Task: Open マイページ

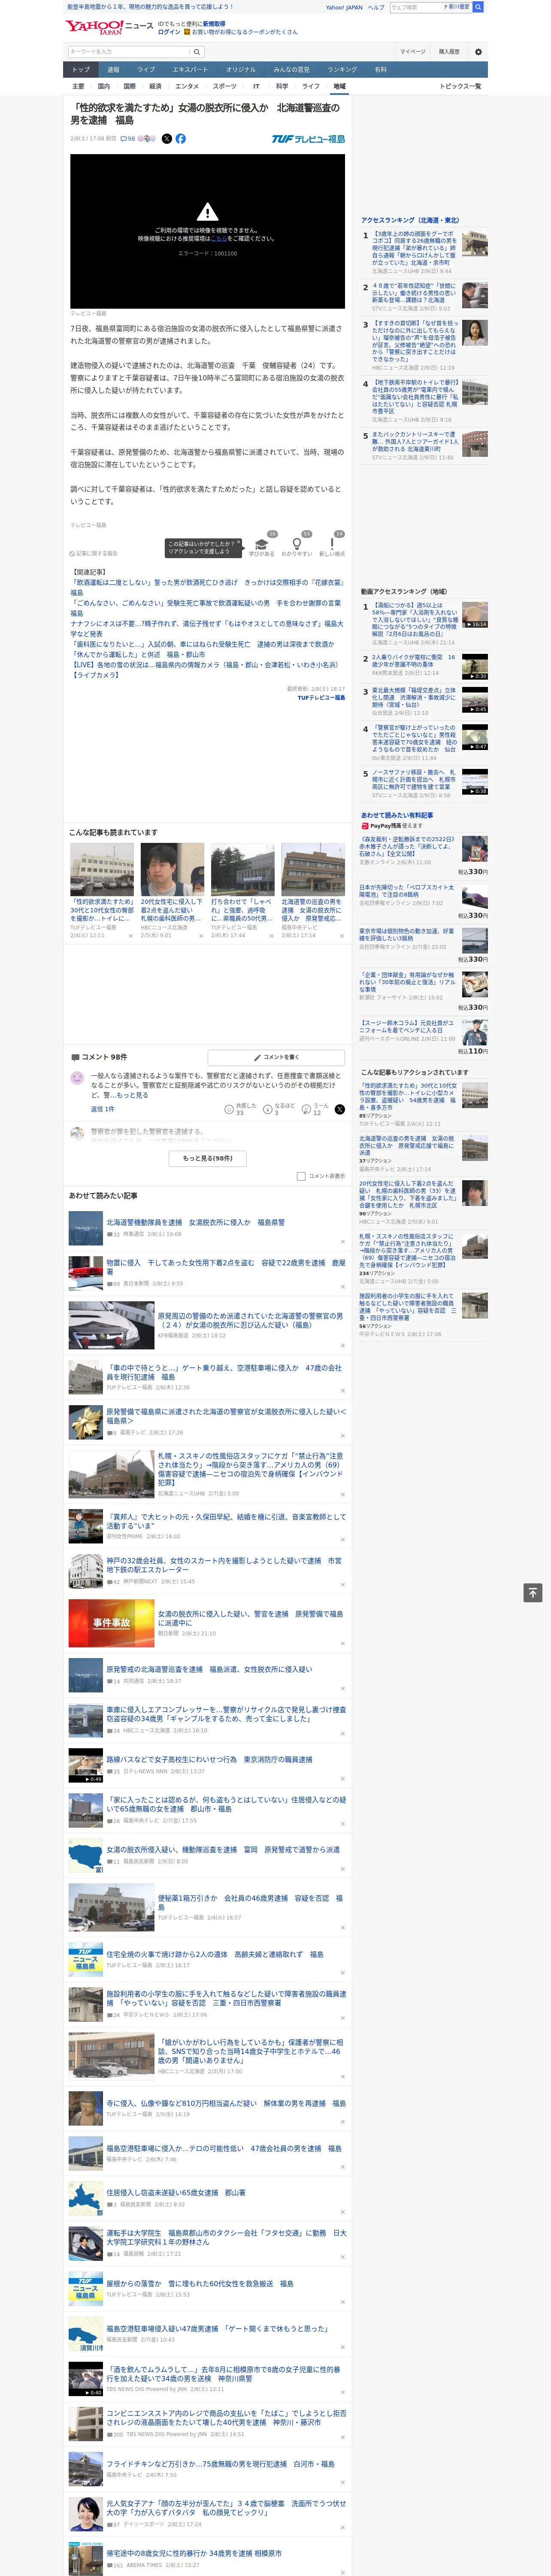Action: 413,51
